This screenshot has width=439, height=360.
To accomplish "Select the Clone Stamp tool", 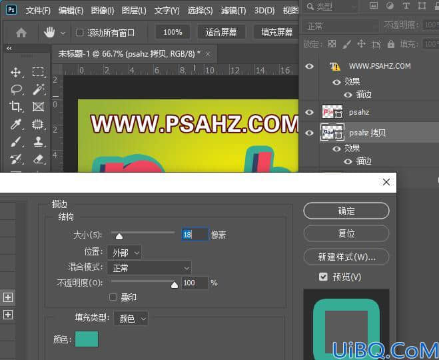I will click(x=39, y=142).
